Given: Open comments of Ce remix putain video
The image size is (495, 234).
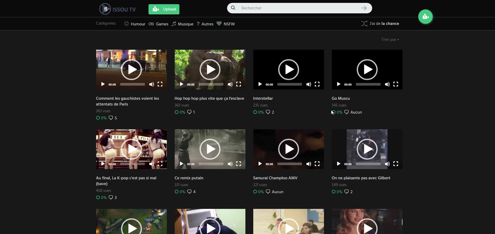Looking at the screenshot, I should 191,192.
